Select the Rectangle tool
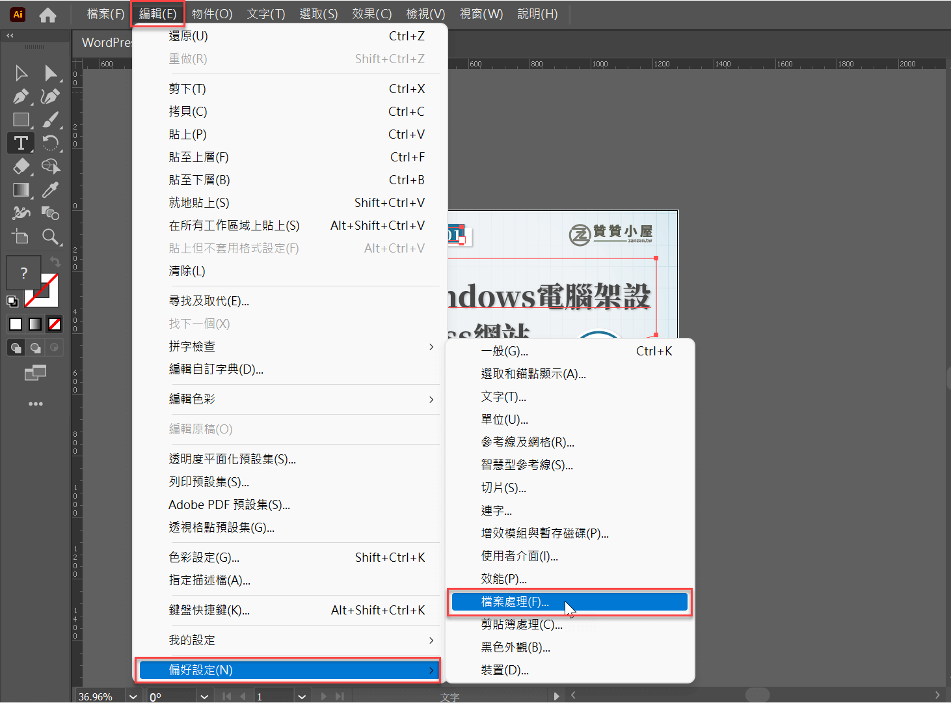Screen dimensions: 951x703 pyautogui.click(x=21, y=120)
